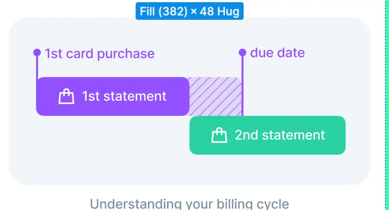The image size is (389, 210).
Task: Select the diagonal striped purple hatched area
Action: click(x=213, y=95)
